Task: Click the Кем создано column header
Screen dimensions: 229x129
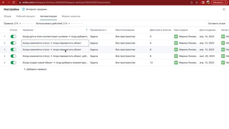Action: (x=181, y=30)
